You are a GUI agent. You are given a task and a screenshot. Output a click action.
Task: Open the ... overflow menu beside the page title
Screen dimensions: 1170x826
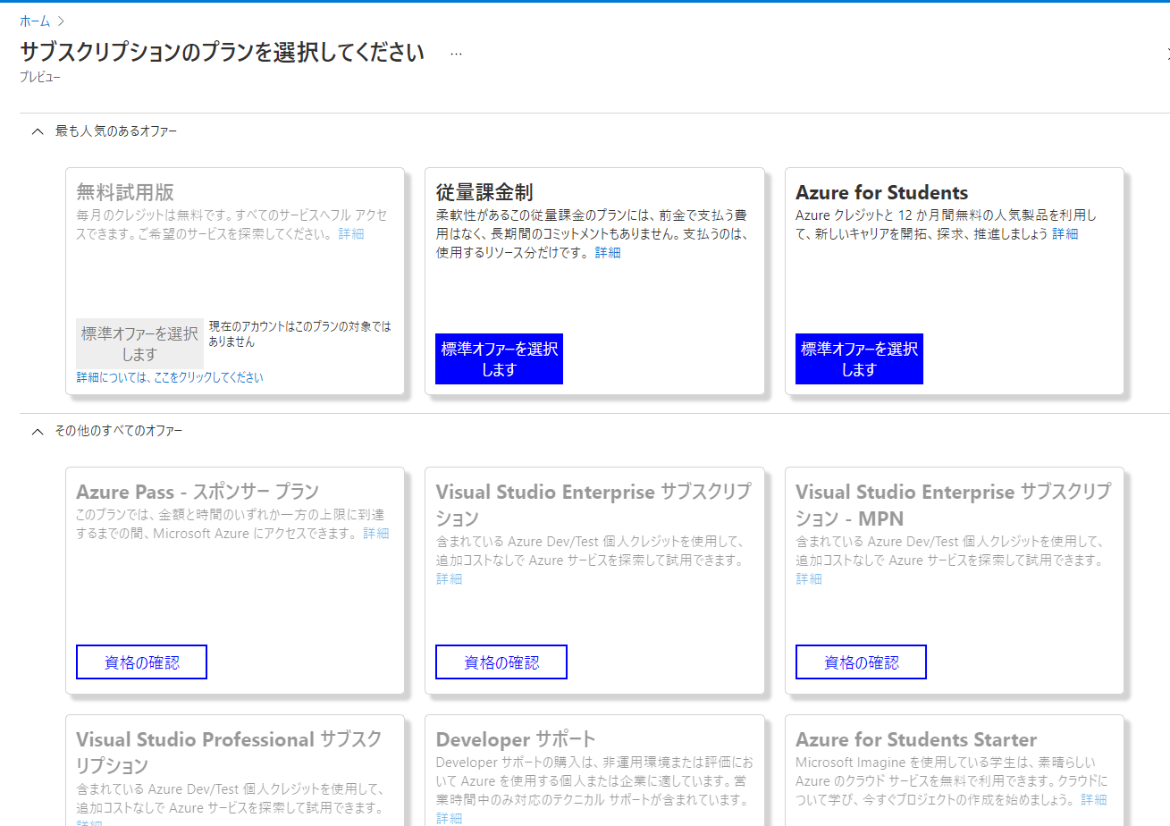coord(456,52)
